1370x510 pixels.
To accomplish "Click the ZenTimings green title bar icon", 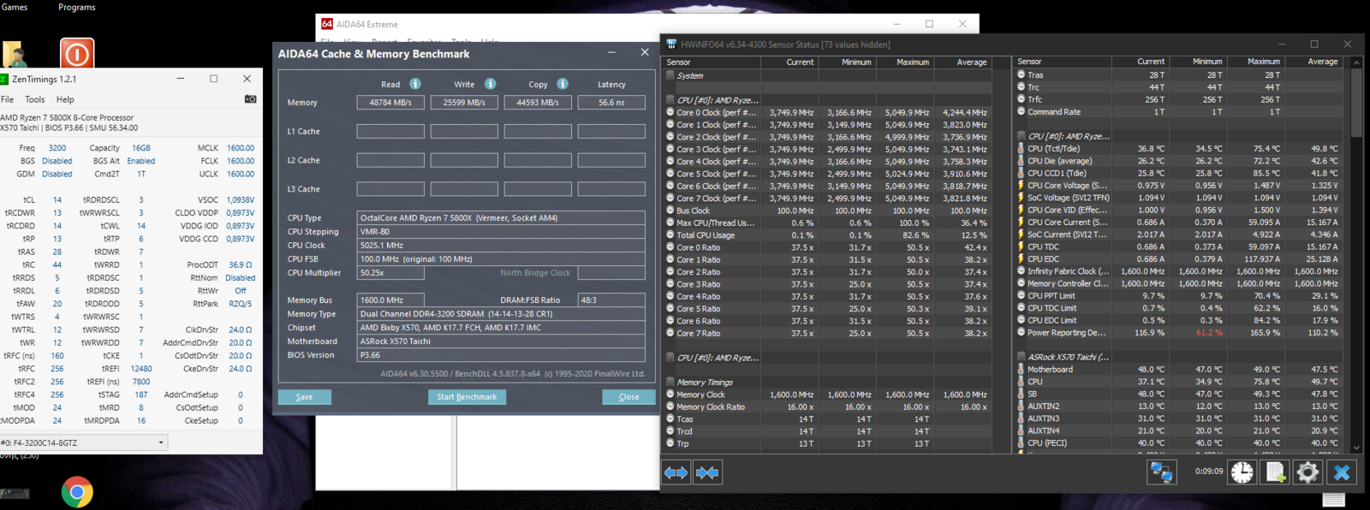I will (x=3, y=79).
